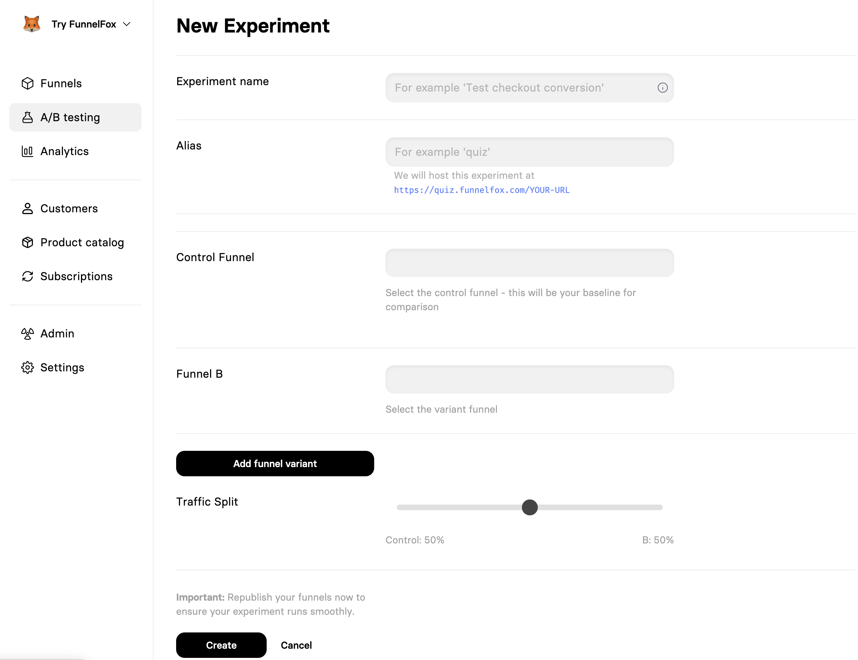Click the Create button

coord(221,645)
